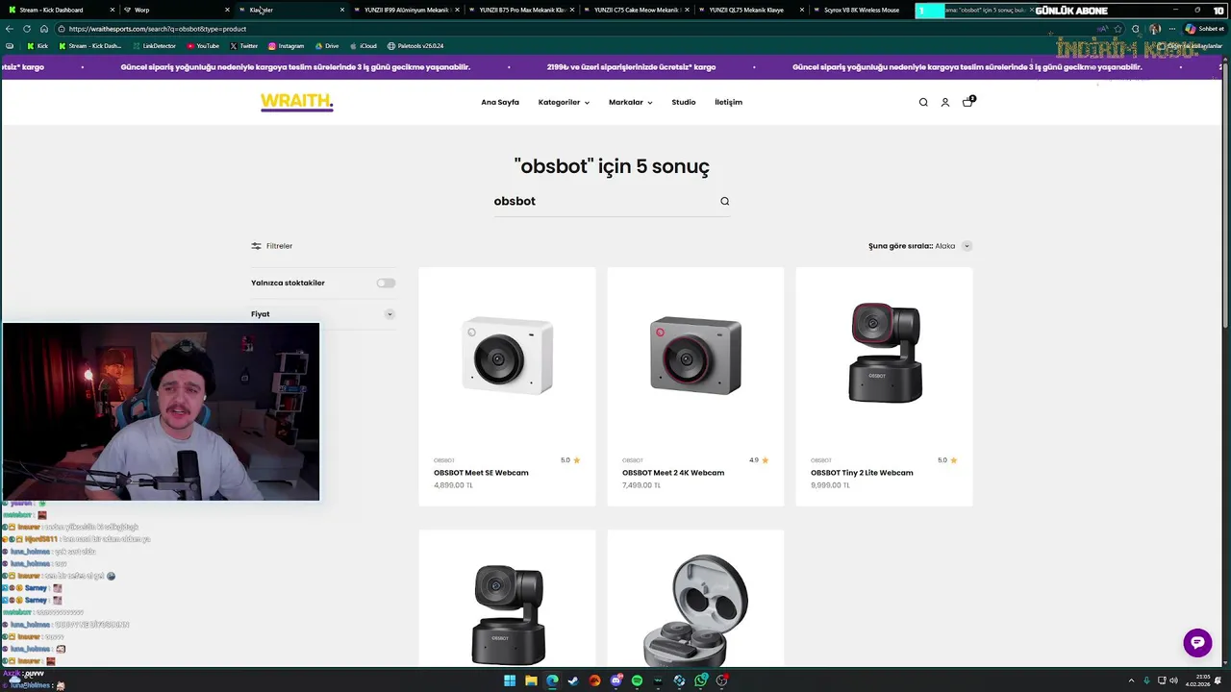Show hidden system tray icons
Image resolution: width=1231 pixels, height=692 pixels.
pos(1131,680)
